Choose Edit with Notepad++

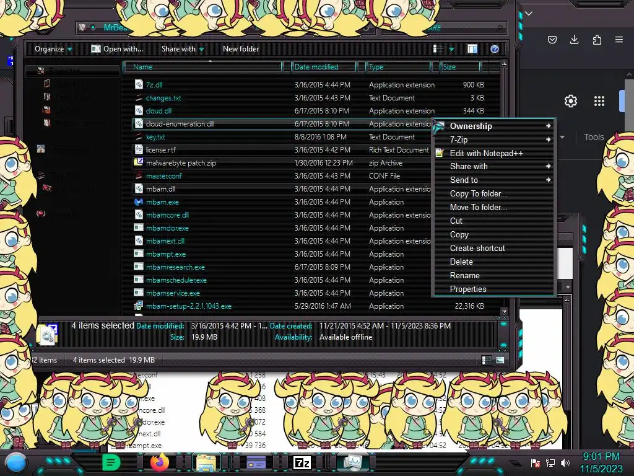[486, 154]
